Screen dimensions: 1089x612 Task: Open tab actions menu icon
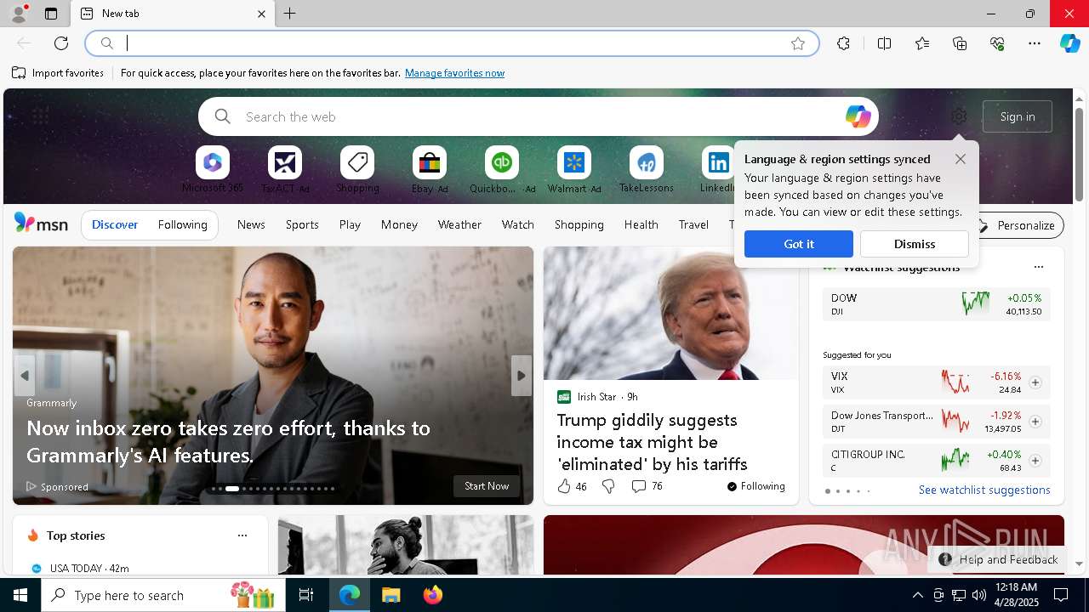coord(51,14)
